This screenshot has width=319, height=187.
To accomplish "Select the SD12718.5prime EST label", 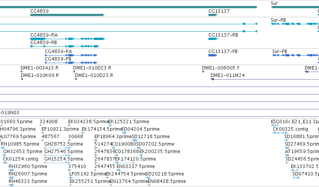I will coord(151,137).
